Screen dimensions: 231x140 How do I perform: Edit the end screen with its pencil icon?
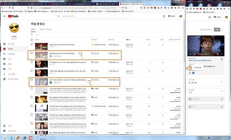[222, 99]
